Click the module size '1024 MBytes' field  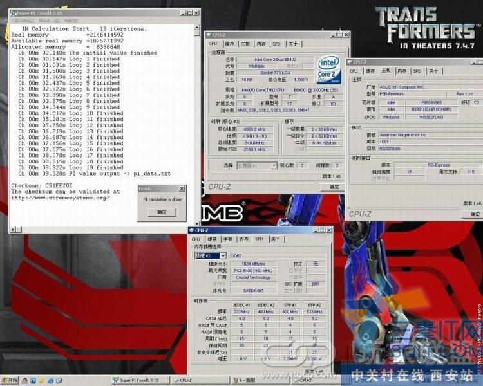[x=254, y=264]
